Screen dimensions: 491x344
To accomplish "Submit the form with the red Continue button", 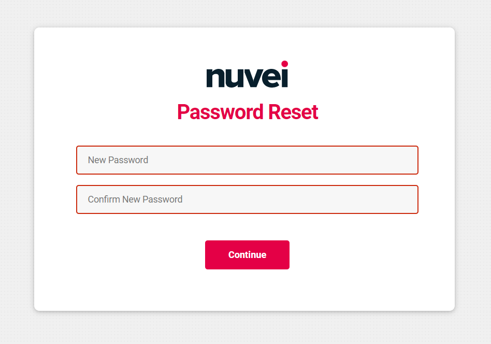I will (x=247, y=255).
